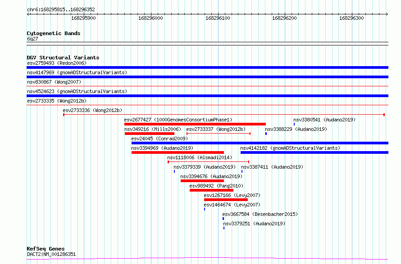Click nsv3394969 (Audano2019) label
The image size is (401, 264).
click(162, 148)
